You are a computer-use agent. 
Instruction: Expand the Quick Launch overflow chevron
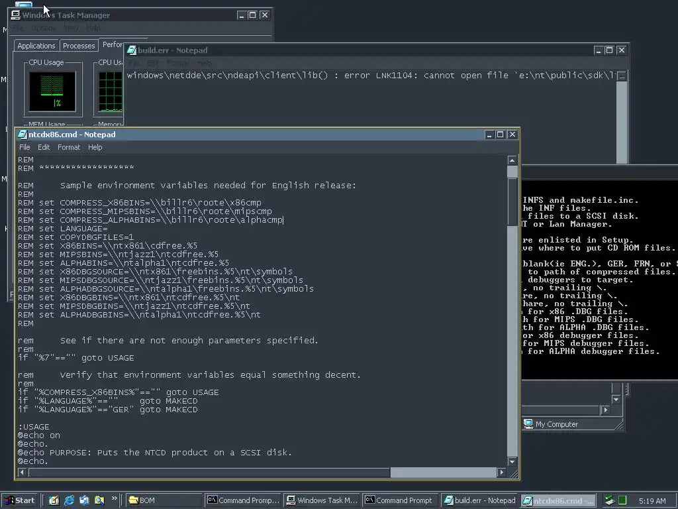(x=114, y=498)
